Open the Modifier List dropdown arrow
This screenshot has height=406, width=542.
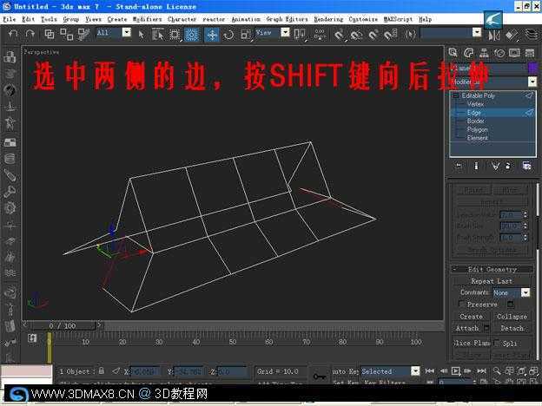tap(532, 82)
